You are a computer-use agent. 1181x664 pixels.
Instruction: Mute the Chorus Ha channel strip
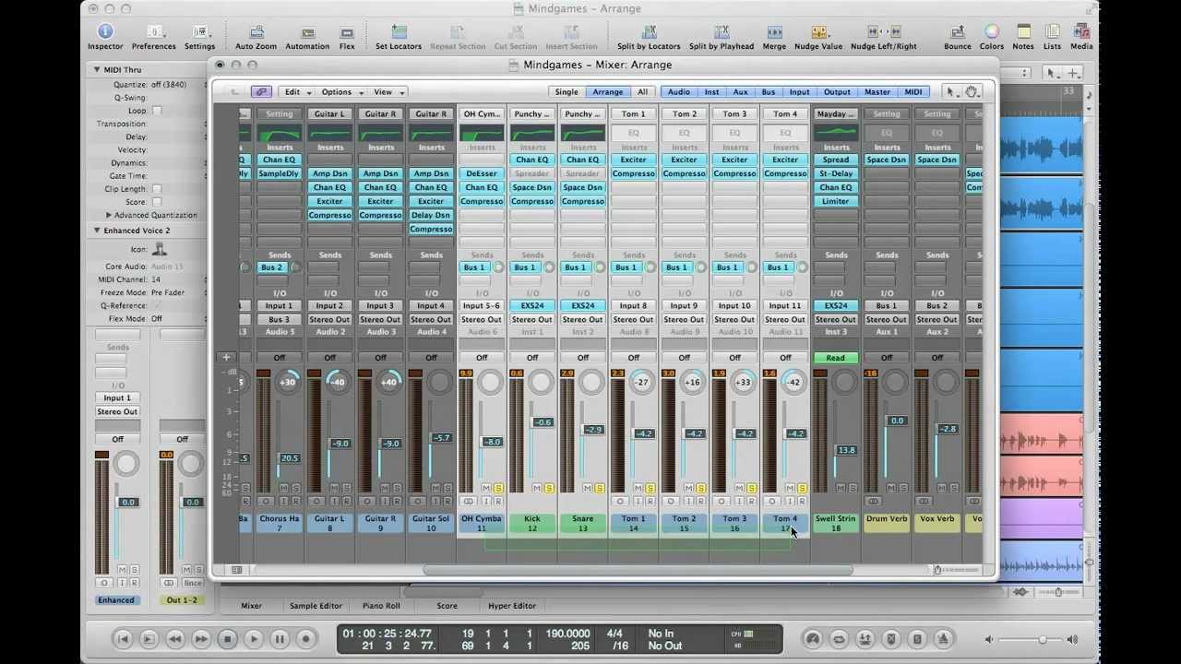click(284, 488)
